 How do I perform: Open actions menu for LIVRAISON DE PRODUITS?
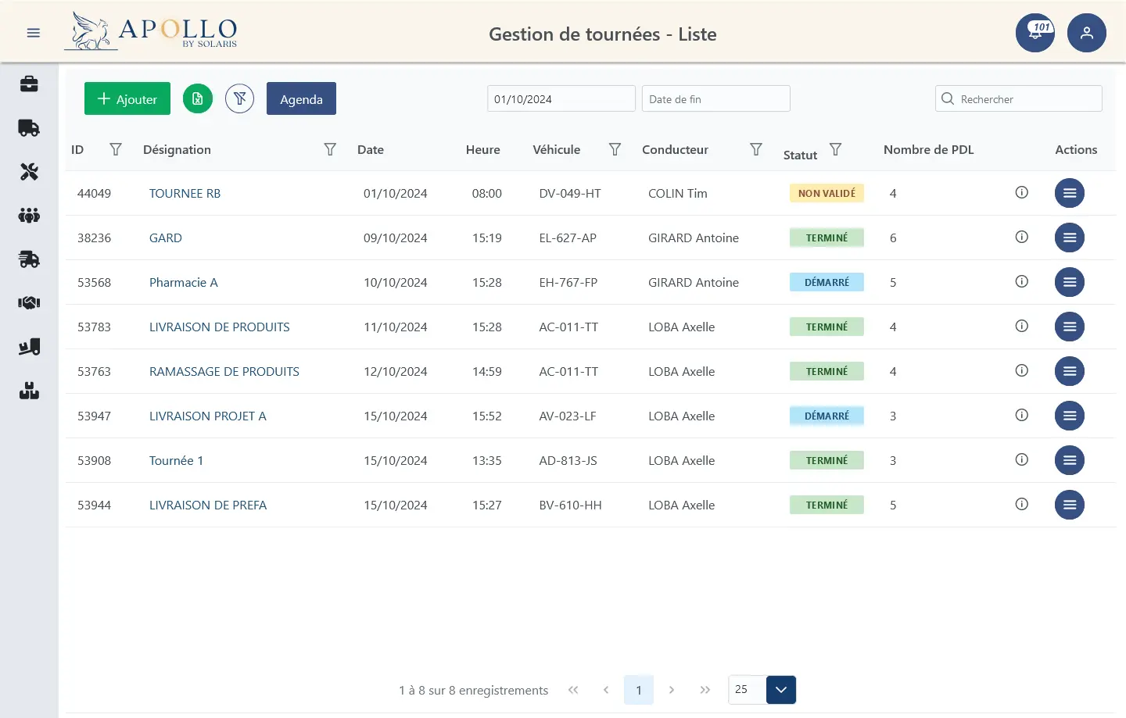pos(1070,327)
